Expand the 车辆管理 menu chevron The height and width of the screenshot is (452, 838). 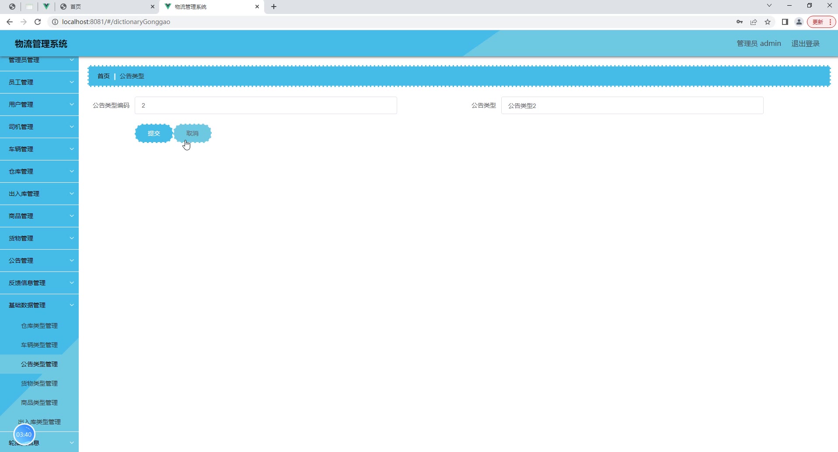tap(72, 149)
